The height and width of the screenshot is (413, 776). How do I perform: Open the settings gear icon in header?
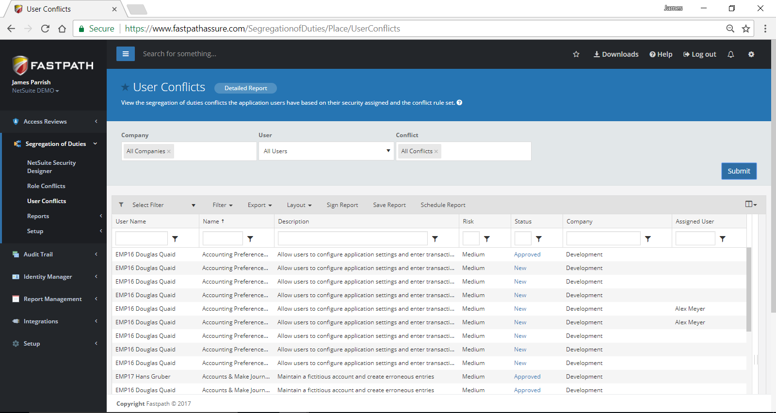tap(751, 54)
